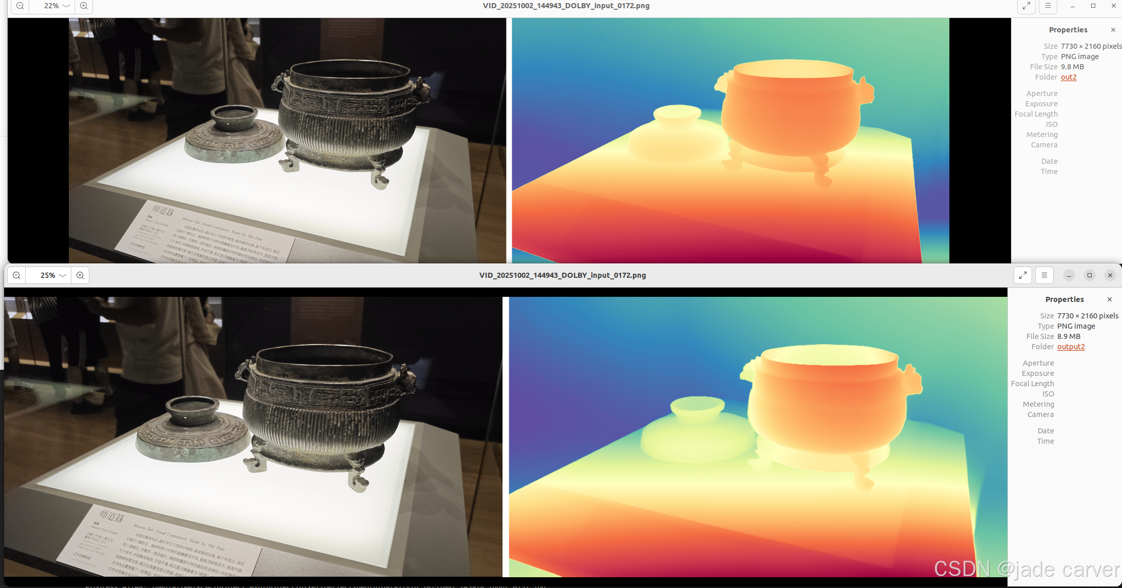1122x588 pixels.
Task: Open 25% zoom level dropdown
Action: 63,275
